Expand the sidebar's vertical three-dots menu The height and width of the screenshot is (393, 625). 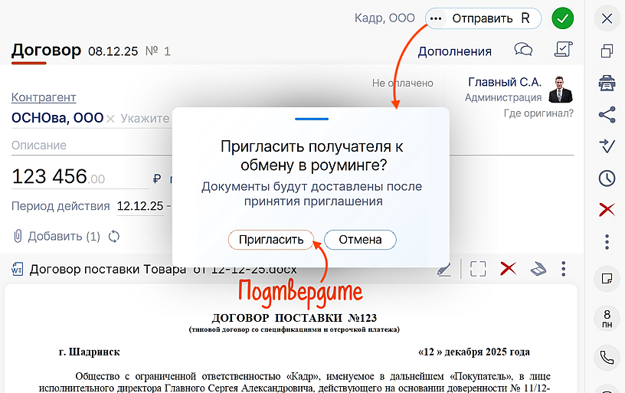point(607,242)
